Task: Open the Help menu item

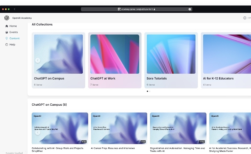Action: point(12,45)
